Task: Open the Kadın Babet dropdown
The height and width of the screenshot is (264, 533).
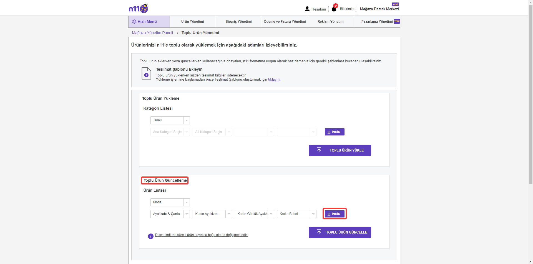Action: (x=297, y=214)
